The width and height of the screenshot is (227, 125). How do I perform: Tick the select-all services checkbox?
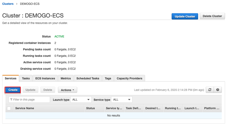(x=9, y=108)
